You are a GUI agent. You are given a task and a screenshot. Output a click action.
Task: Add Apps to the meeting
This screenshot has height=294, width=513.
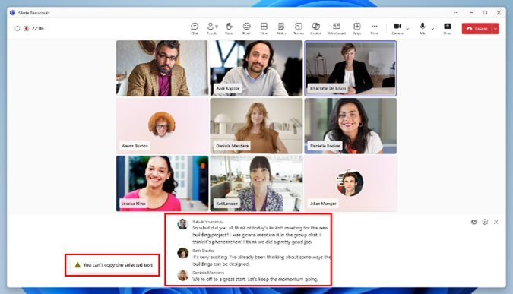(357, 28)
